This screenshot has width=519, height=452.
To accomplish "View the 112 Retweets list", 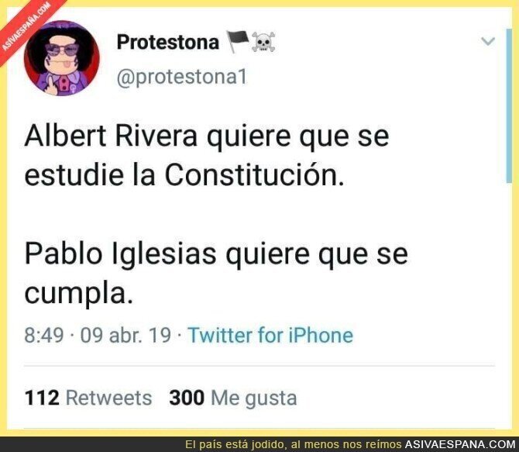I will coord(88,398).
